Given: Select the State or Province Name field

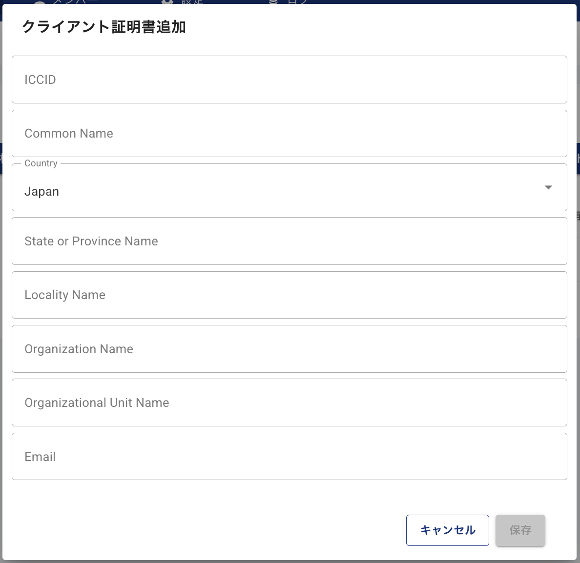Looking at the screenshot, I should (x=289, y=241).
